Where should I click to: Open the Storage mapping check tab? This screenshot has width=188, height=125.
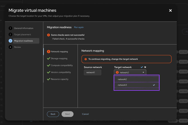(x=59, y=58)
